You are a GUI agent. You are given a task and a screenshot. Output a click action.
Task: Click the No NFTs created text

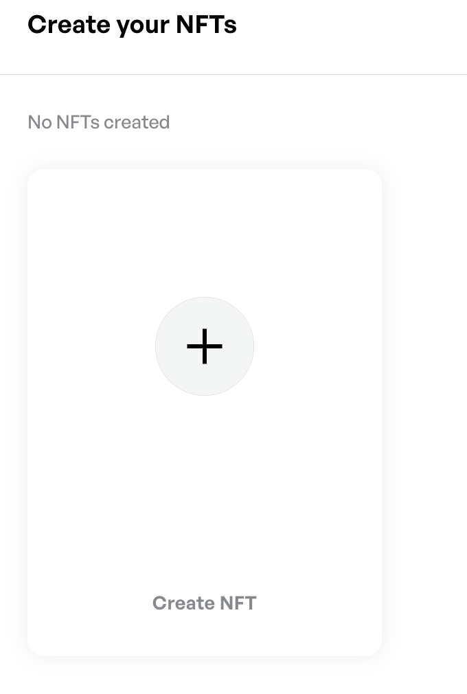click(x=98, y=122)
